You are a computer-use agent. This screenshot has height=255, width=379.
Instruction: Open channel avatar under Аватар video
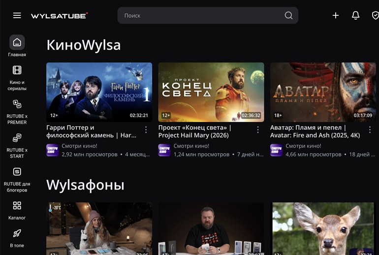pos(276,150)
